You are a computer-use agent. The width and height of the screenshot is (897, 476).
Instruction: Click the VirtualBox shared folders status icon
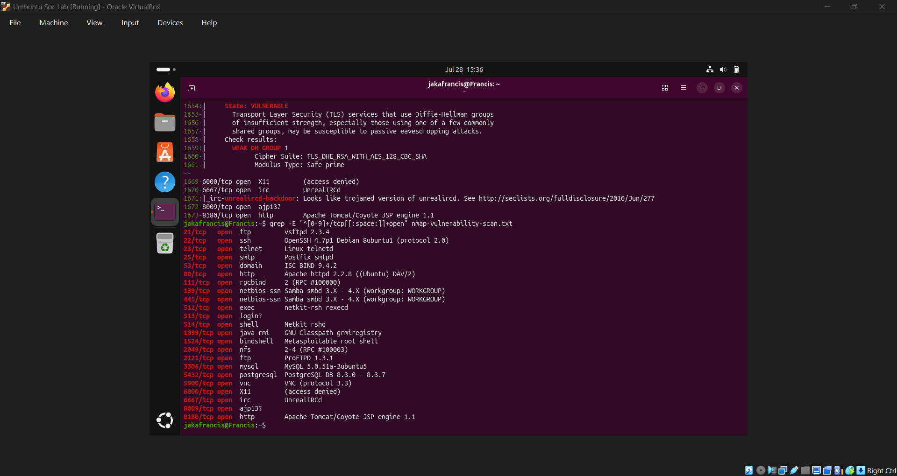805,470
